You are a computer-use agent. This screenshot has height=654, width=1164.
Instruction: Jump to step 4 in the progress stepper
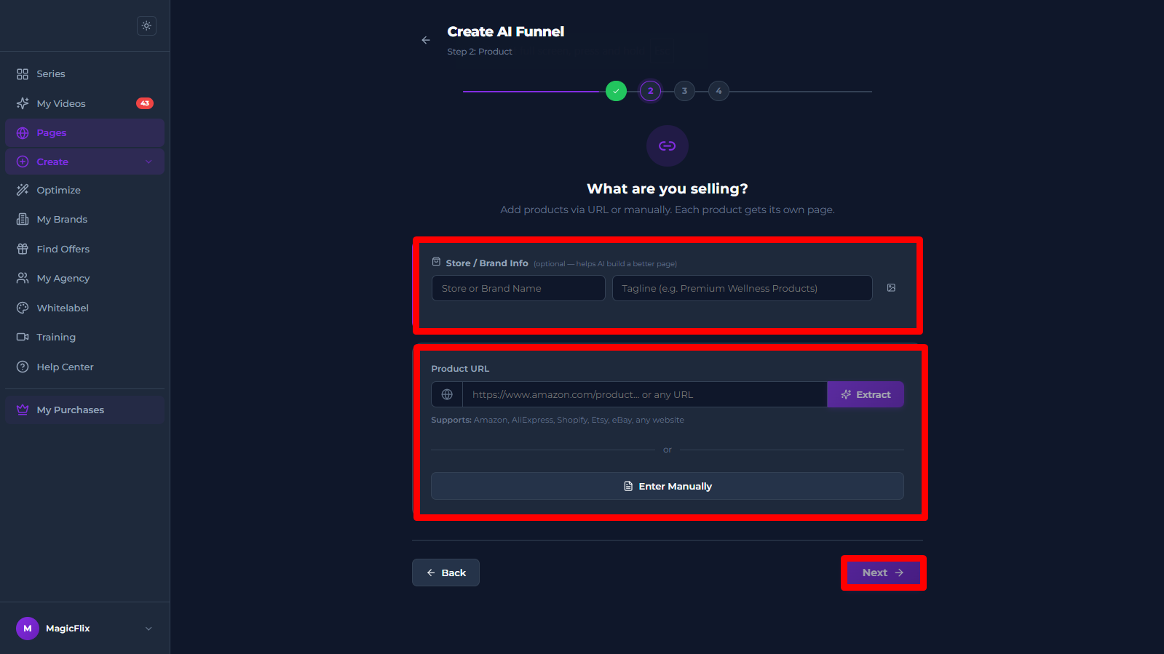pos(718,91)
